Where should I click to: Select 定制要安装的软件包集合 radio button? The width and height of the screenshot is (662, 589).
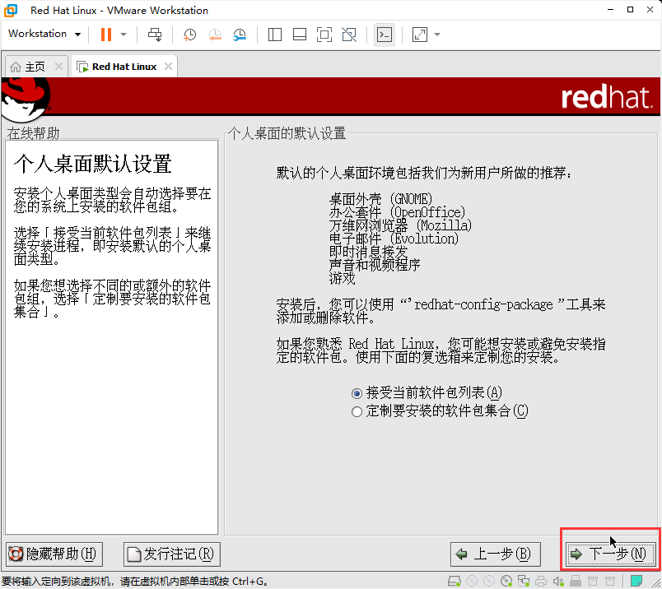[x=357, y=410]
